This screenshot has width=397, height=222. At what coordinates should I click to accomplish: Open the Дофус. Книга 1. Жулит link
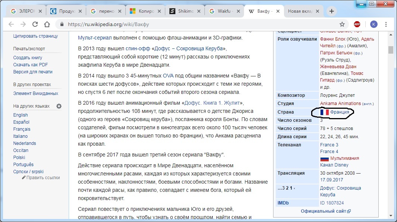point(212,103)
